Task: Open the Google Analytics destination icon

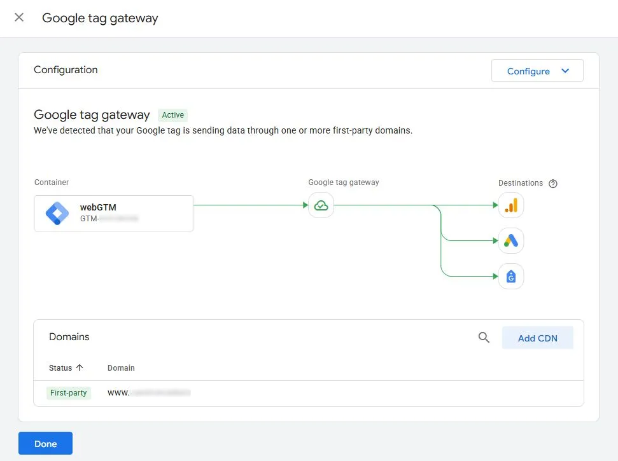Action: point(511,205)
